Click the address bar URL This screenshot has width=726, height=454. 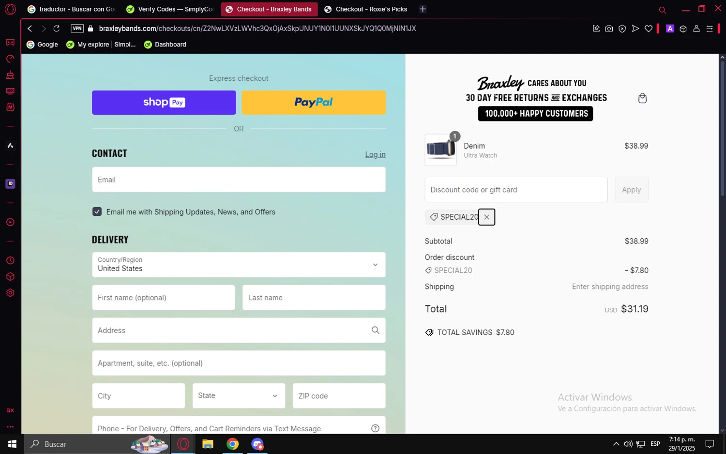tap(257, 29)
